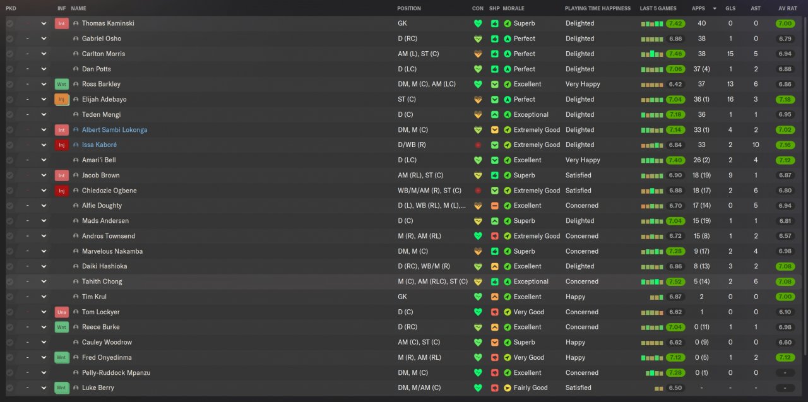The image size is (808, 402).
Task: Click the Inj status badge for Elijah Adebayo
Action: [x=62, y=100]
